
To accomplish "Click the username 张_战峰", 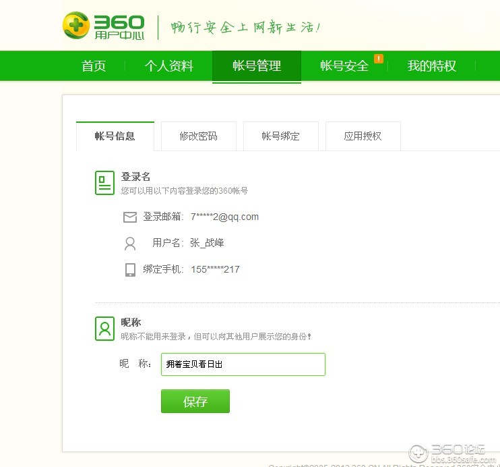I will [207, 243].
